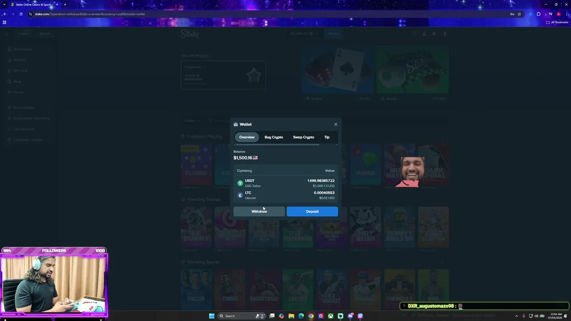Click the $1,500.13 USD value
571x321 pixels.
click(323, 186)
